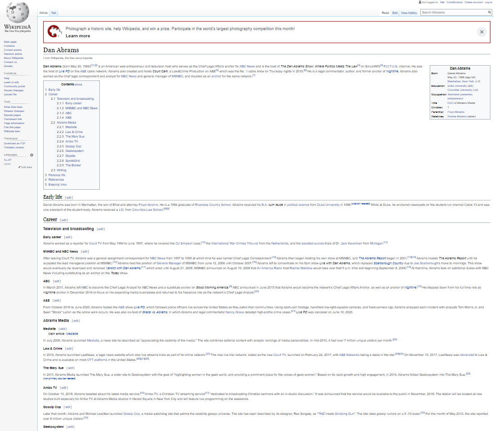The height and width of the screenshot is (431, 494).
Task: Jump to The Mary Sue in Contents
Action: [75, 137]
